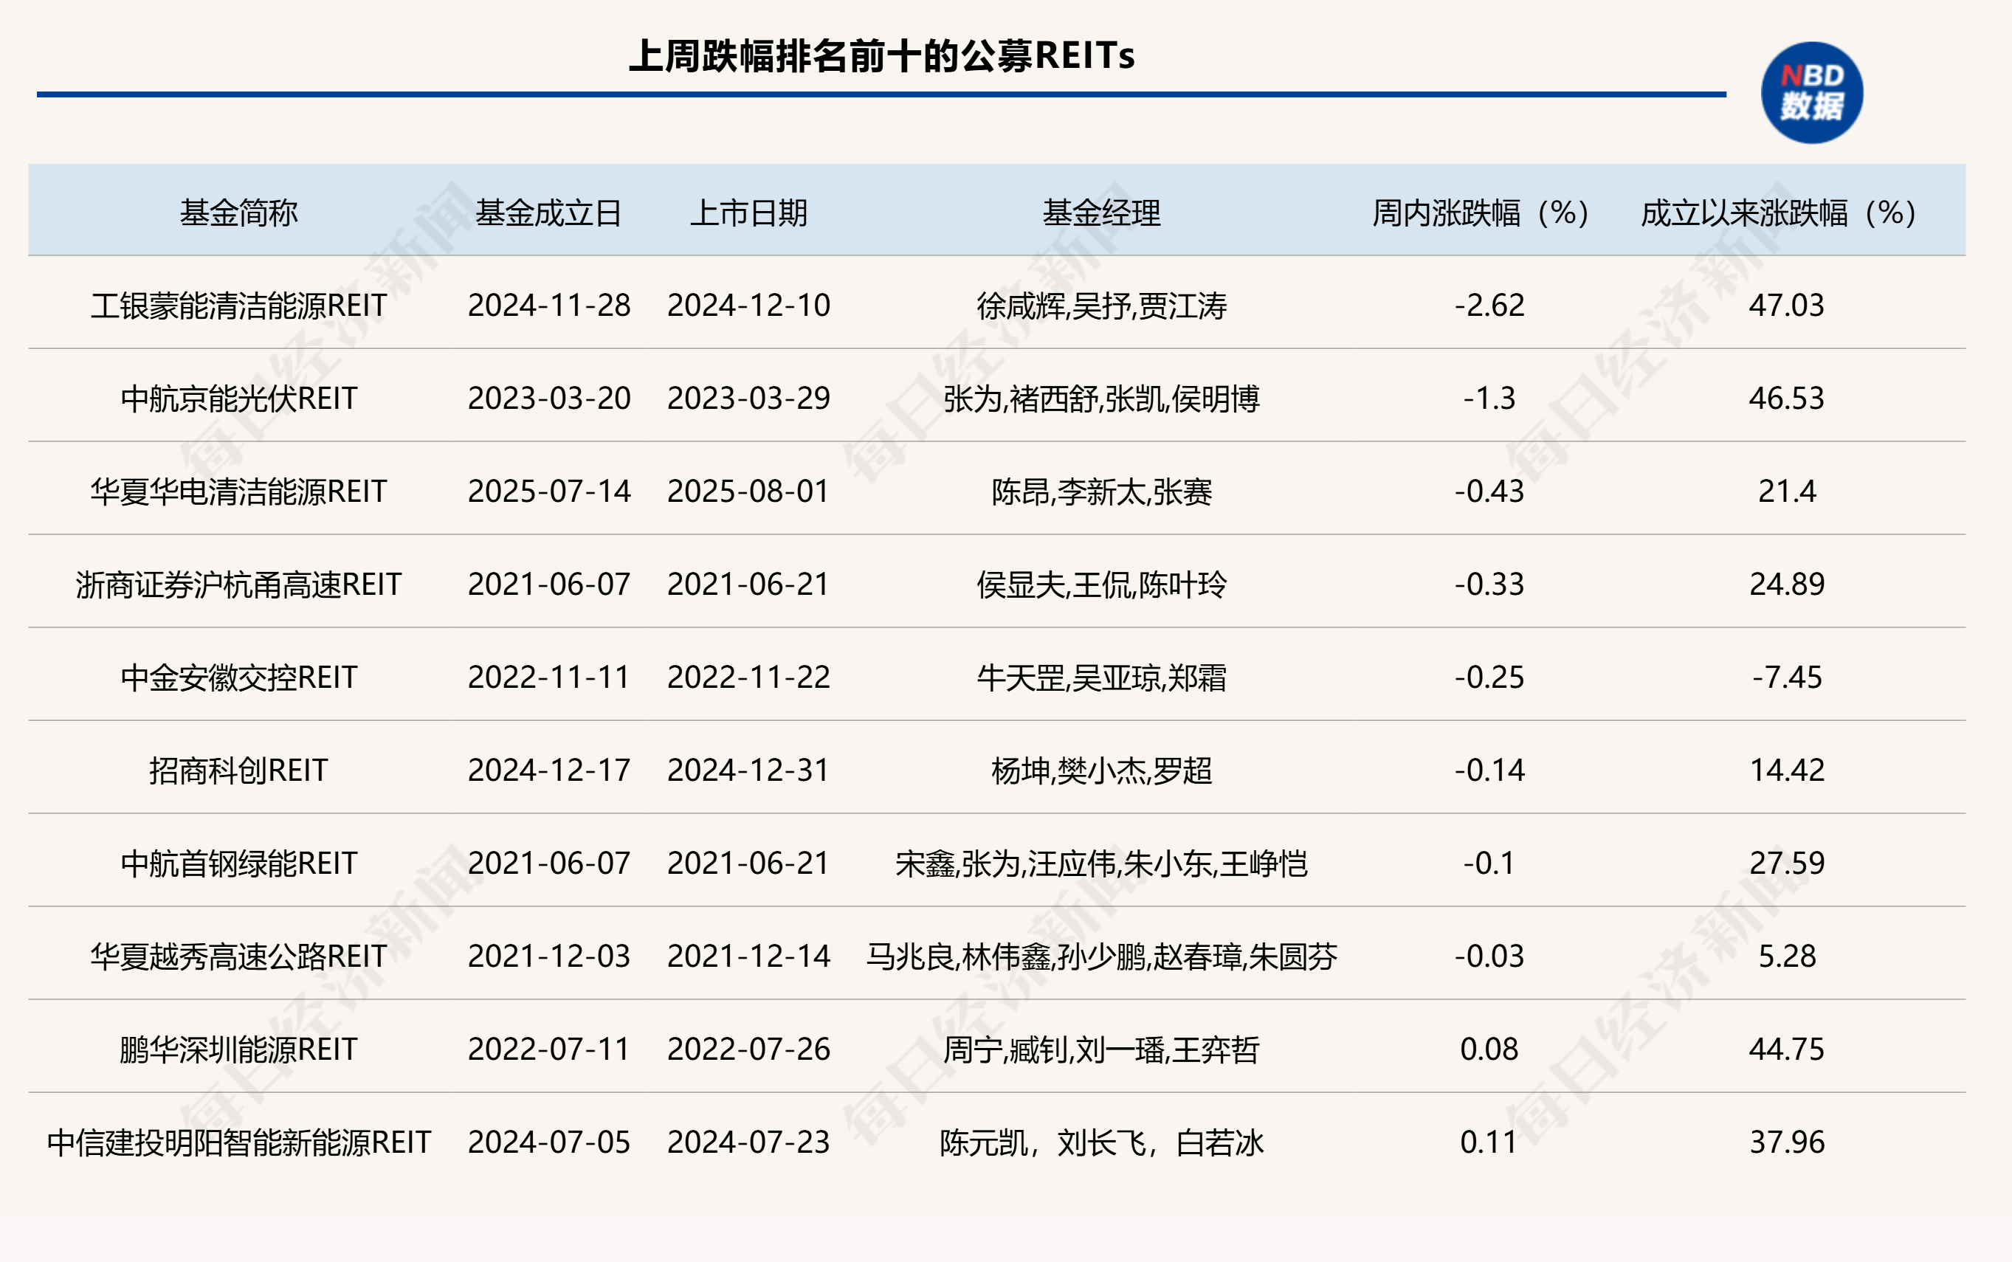Click listing date 2022-11-22
The image size is (2012, 1262).
pyautogui.click(x=748, y=677)
